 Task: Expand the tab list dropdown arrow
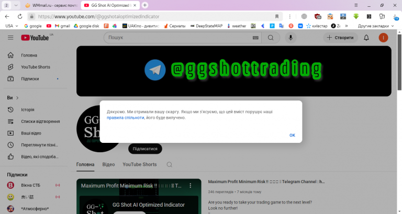coord(16,5)
